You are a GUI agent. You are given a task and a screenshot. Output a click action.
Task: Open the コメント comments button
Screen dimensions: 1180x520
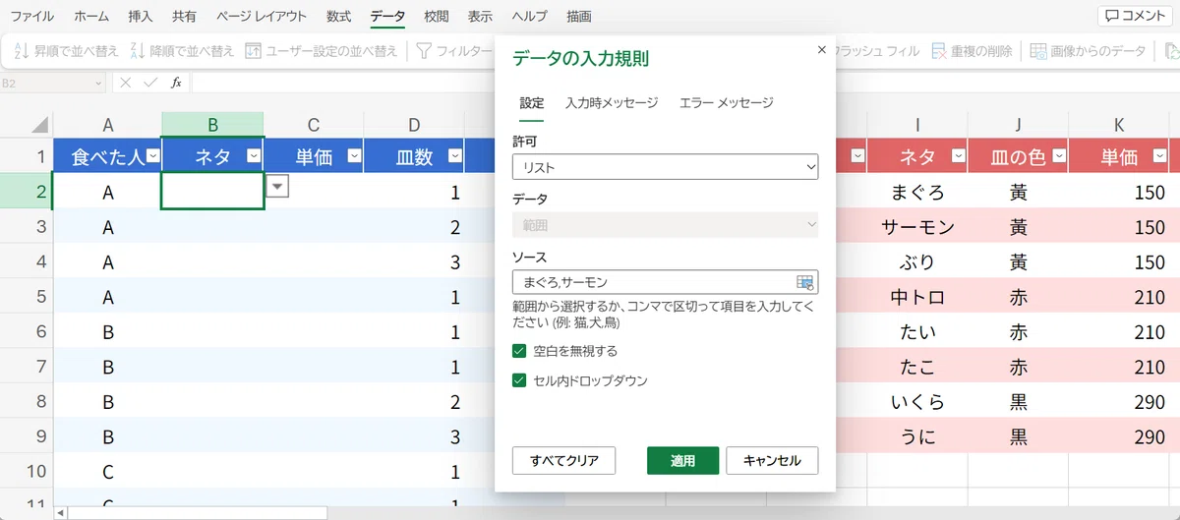pos(1136,16)
